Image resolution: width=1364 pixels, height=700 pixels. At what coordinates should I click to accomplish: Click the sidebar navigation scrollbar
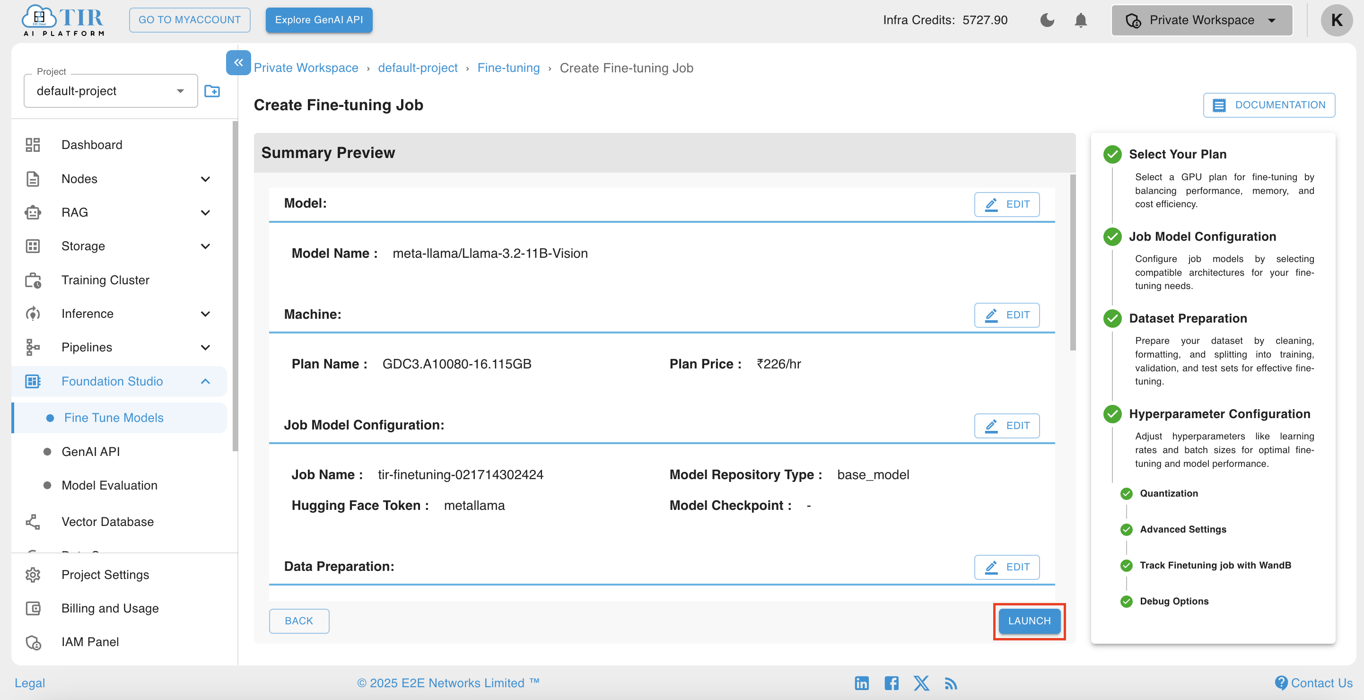(235, 286)
